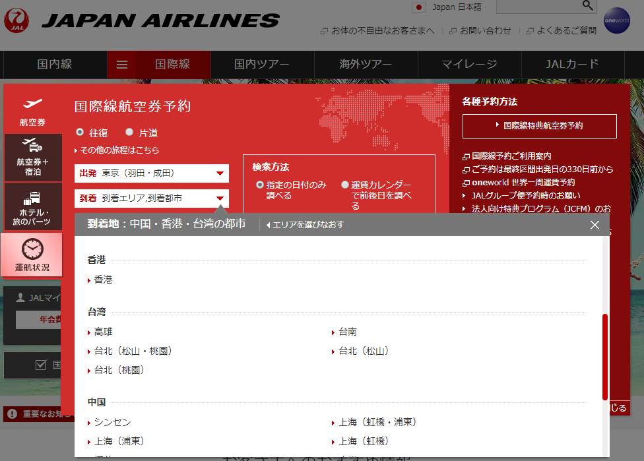Open the マイレージ navigation tab

tap(469, 65)
